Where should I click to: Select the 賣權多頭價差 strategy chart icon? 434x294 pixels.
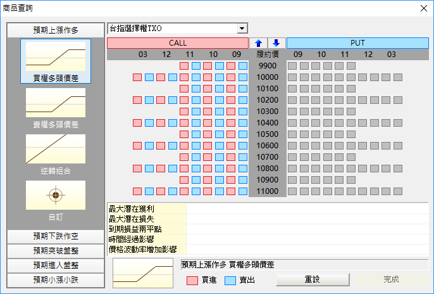click(55, 103)
